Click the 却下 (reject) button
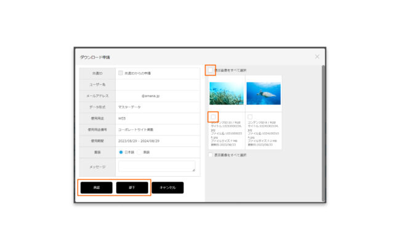The image size is (400, 250). click(x=132, y=187)
